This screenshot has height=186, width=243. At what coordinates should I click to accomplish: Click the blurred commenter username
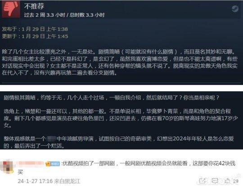(31, 164)
